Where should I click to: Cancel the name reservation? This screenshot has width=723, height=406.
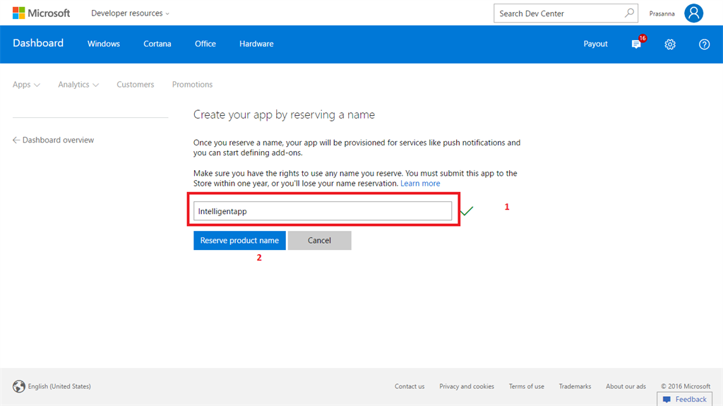tap(320, 240)
